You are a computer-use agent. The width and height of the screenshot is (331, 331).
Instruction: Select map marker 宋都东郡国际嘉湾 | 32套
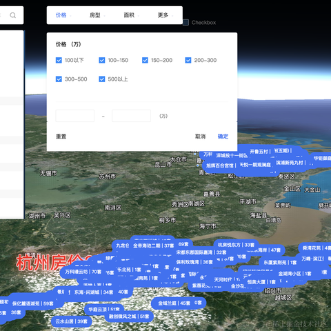coord(201,252)
